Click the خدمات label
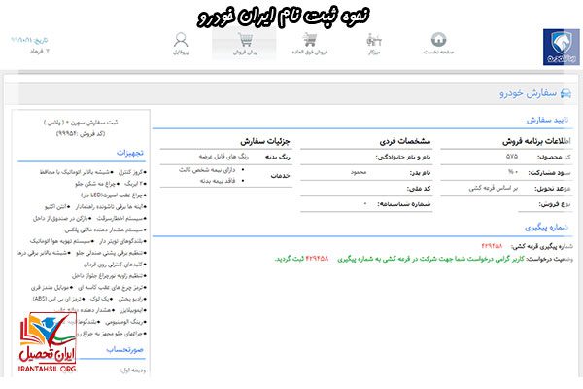The height and width of the screenshot is (389, 583). (x=280, y=176)
